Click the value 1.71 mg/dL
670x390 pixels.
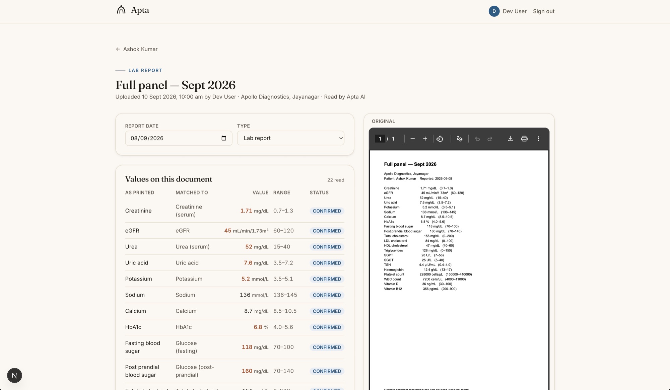(254, 211)
